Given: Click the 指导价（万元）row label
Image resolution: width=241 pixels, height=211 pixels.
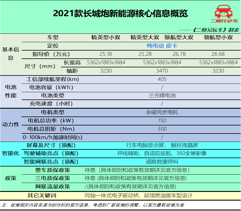Looking at the screenshot, I should click(x=51, y=54).
